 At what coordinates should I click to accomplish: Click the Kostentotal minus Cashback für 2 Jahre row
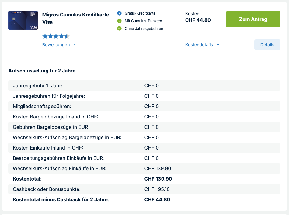(144, 200)
